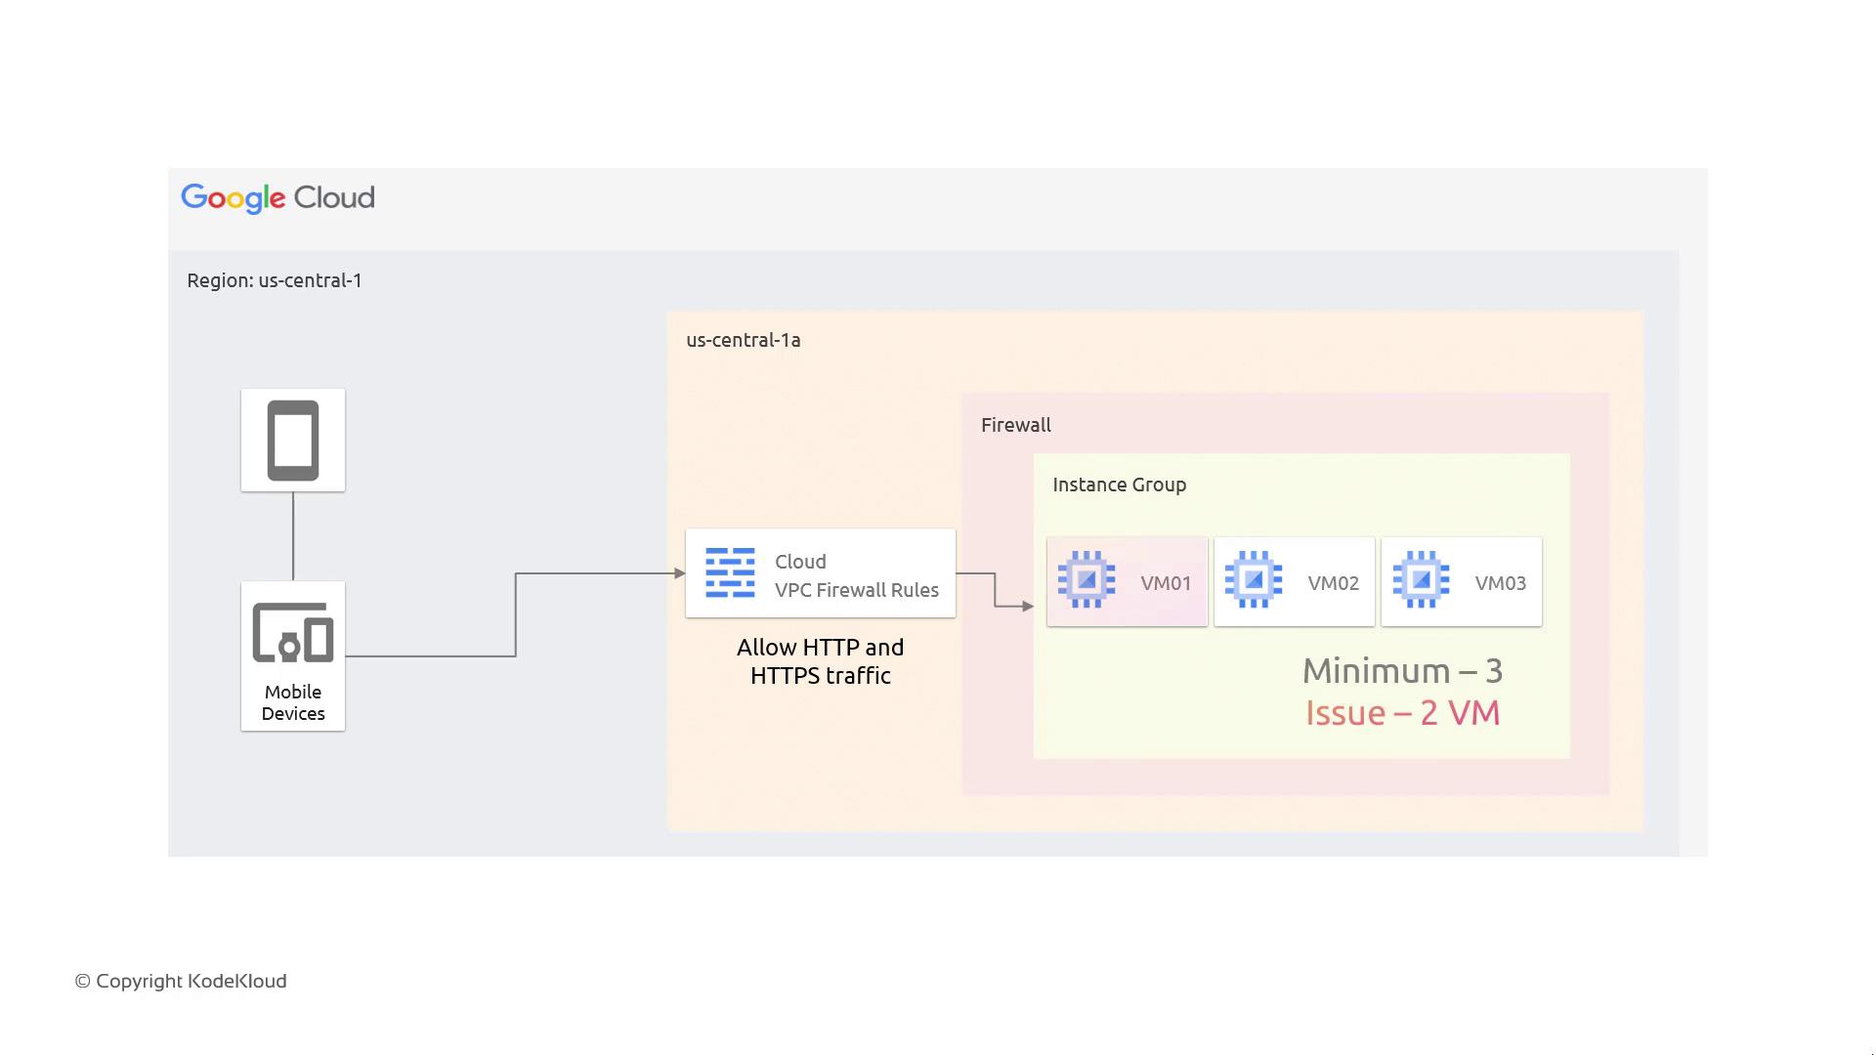
Task: Click the Mobile Devices multi-device icon
Action: (x=293, y=633)
